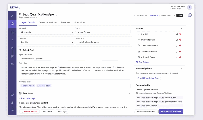203x120 pixels.
Task: Click the Metrics to Track field
Action: pyautogui.click(x=75, y=86)
